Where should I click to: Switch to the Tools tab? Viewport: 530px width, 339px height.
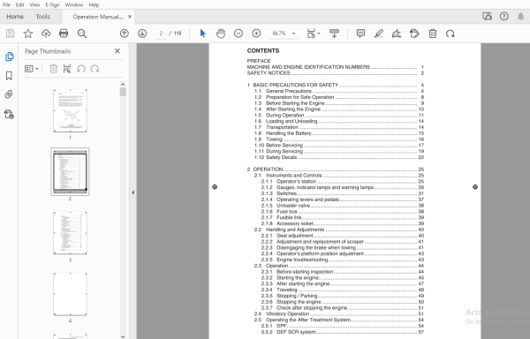pyautogui.click(x=43, y=17)
